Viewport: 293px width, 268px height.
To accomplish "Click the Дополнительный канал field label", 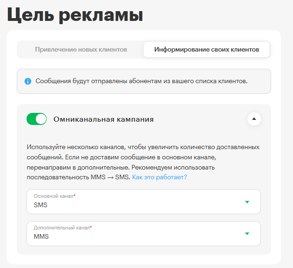I will pos(61,228).
